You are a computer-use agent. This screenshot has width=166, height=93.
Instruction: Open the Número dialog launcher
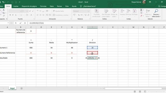pos(90,19)
